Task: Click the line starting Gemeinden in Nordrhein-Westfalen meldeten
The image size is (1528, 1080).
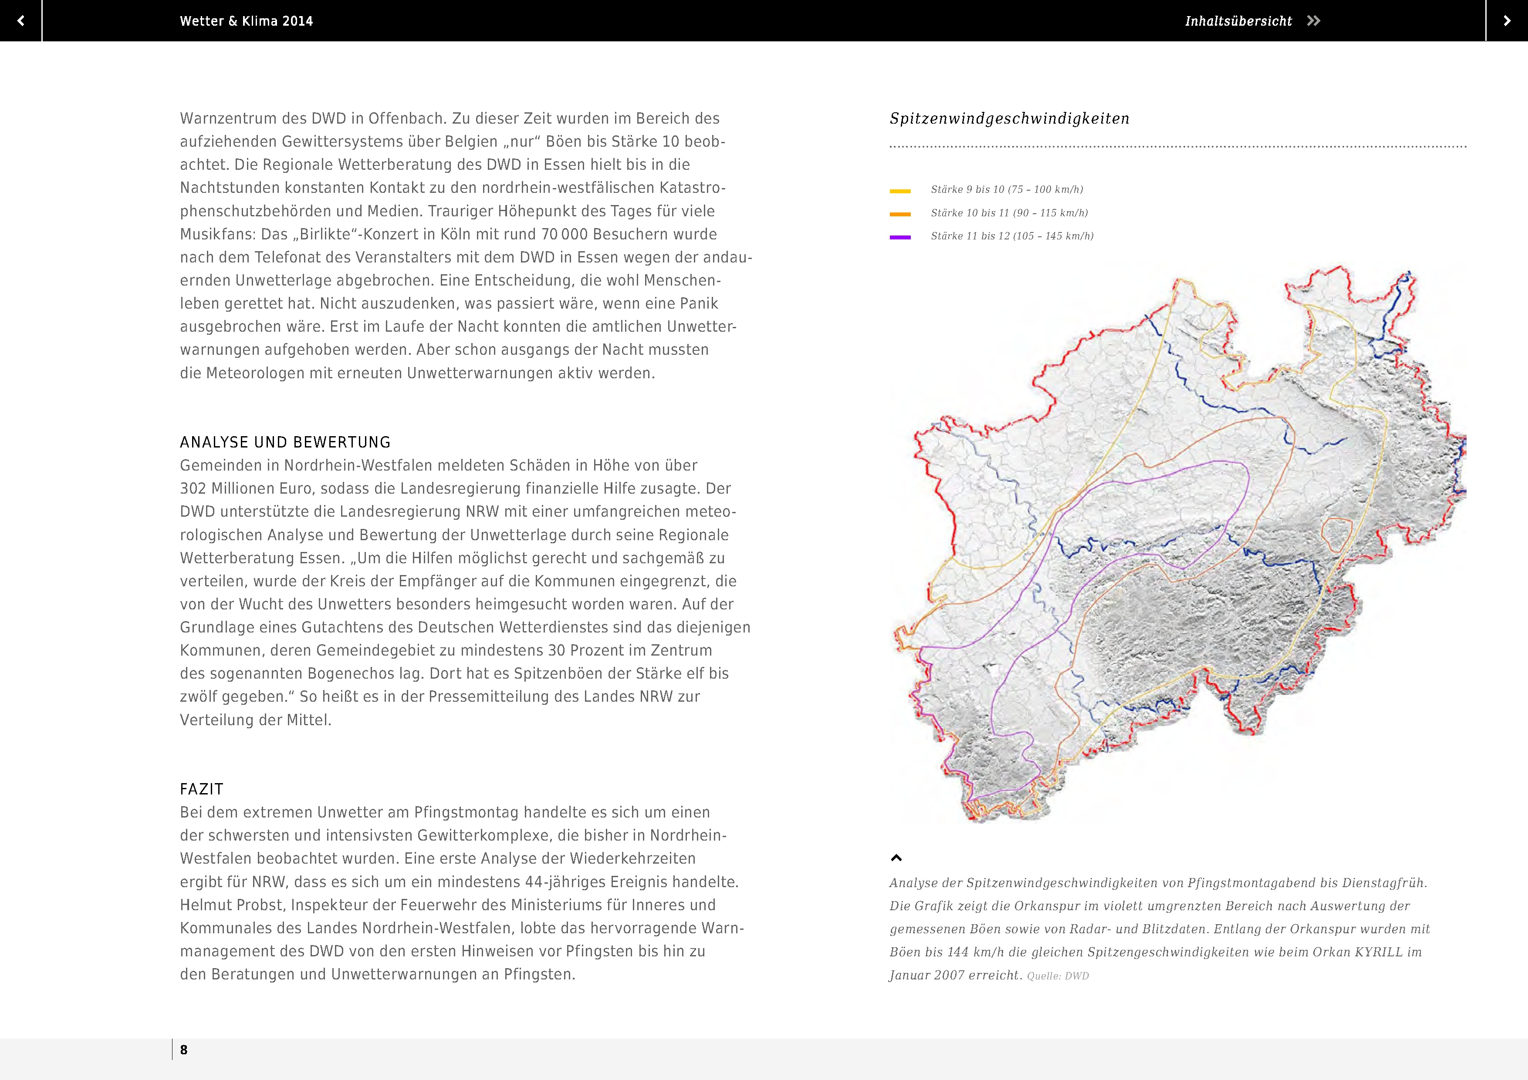Action: pos(439,465)
